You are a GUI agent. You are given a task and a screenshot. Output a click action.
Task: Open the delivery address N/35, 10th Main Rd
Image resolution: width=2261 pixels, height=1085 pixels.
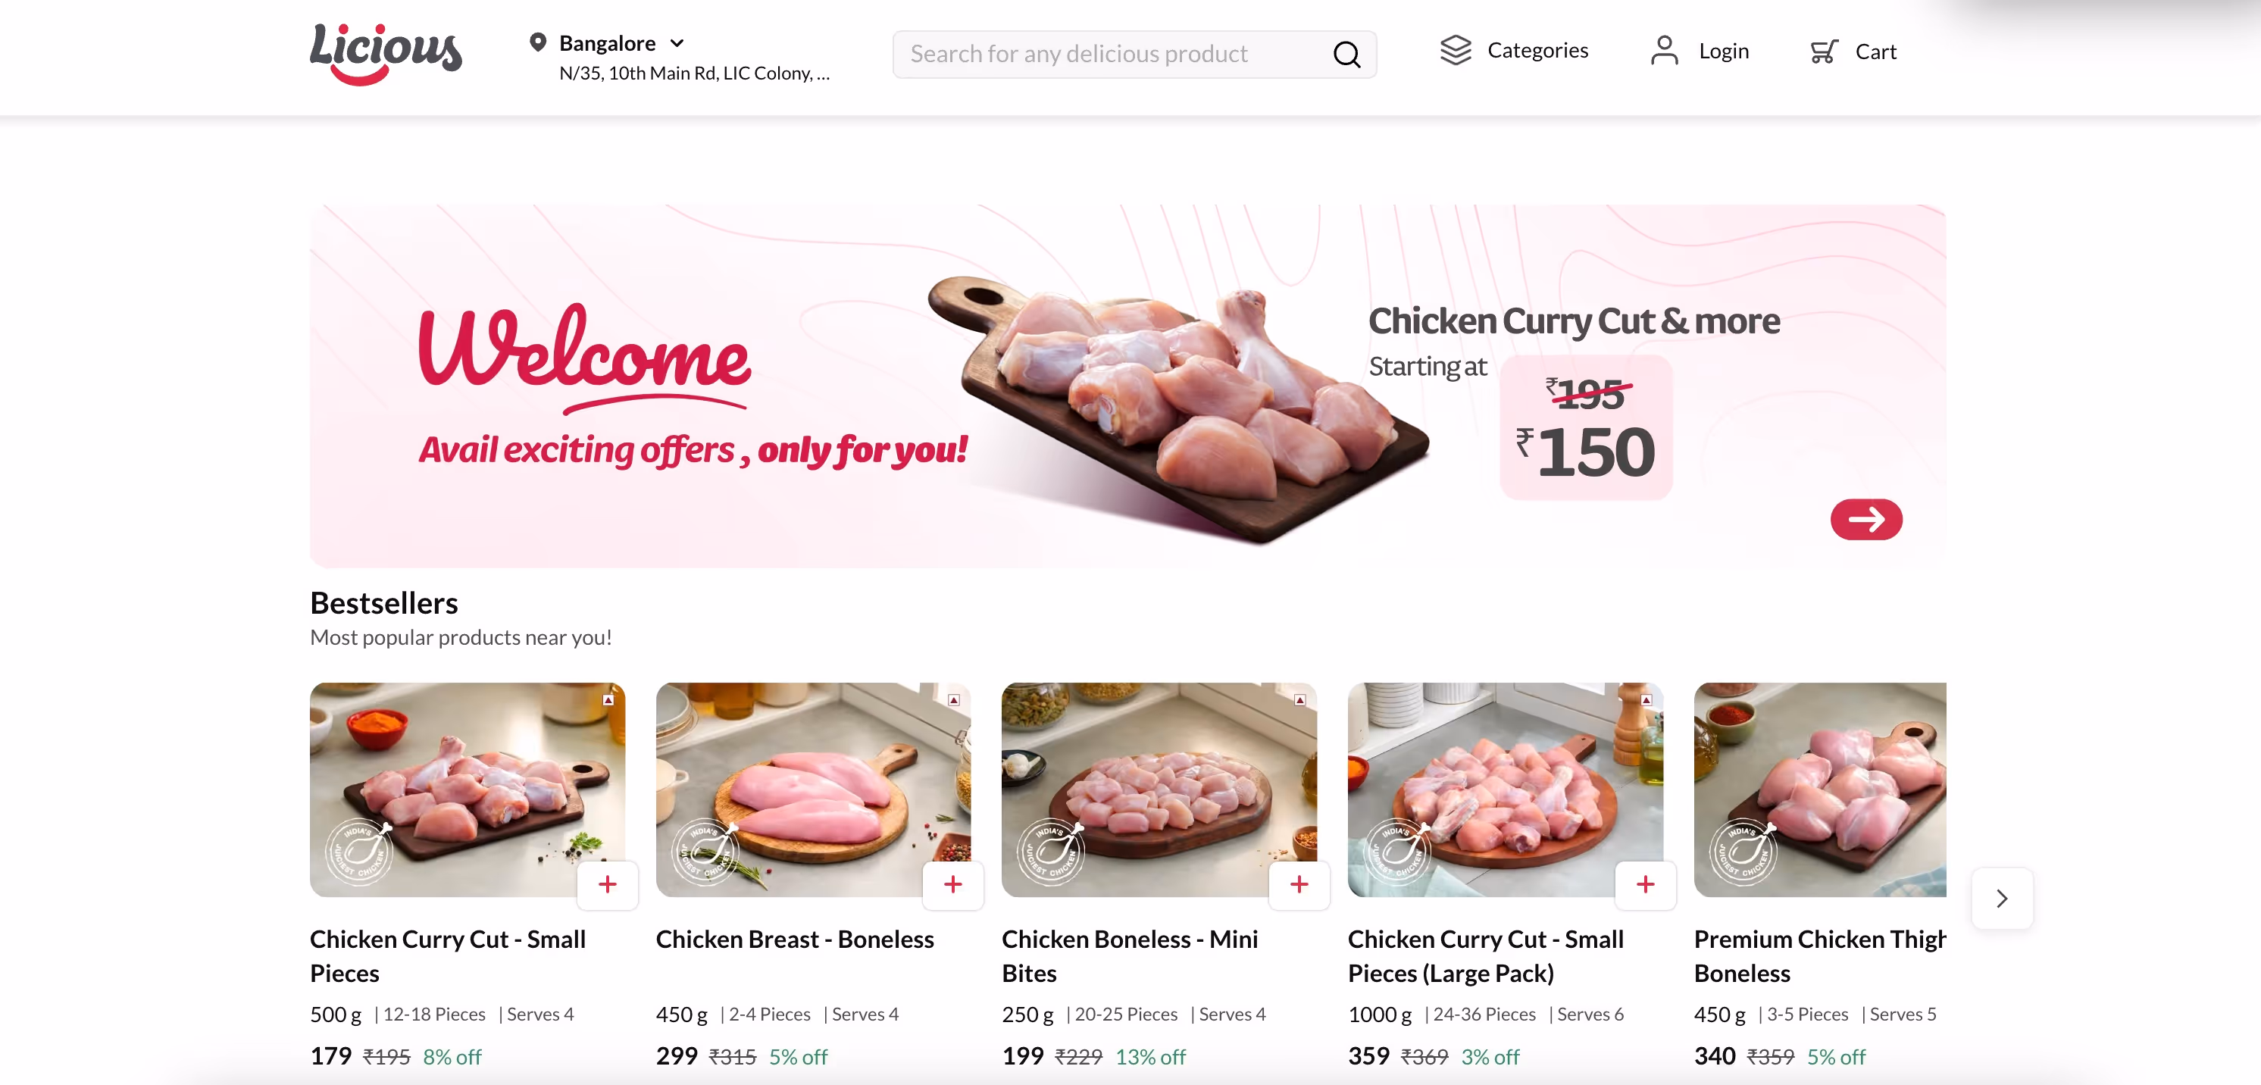pos(694,73)
